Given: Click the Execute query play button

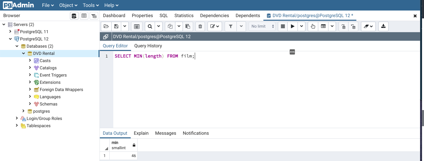Looking at the screenshot, I should 292,26.
